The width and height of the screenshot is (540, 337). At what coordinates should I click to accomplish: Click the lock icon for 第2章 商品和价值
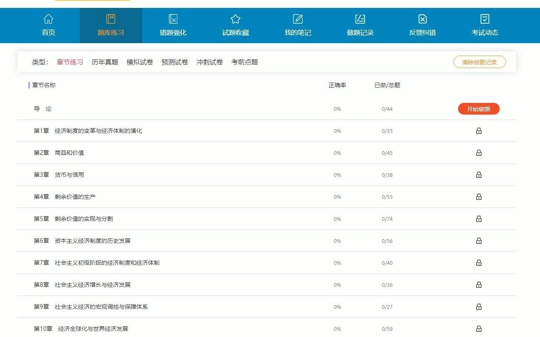click(x=479, y=153)
